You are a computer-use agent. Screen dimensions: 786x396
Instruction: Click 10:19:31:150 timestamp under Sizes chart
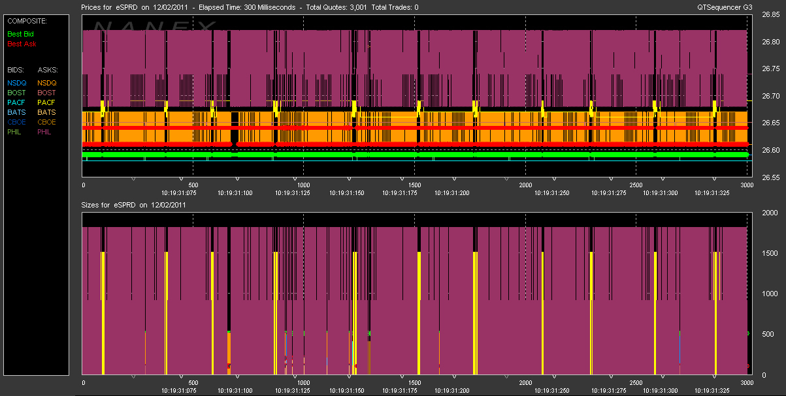[348, 390]
